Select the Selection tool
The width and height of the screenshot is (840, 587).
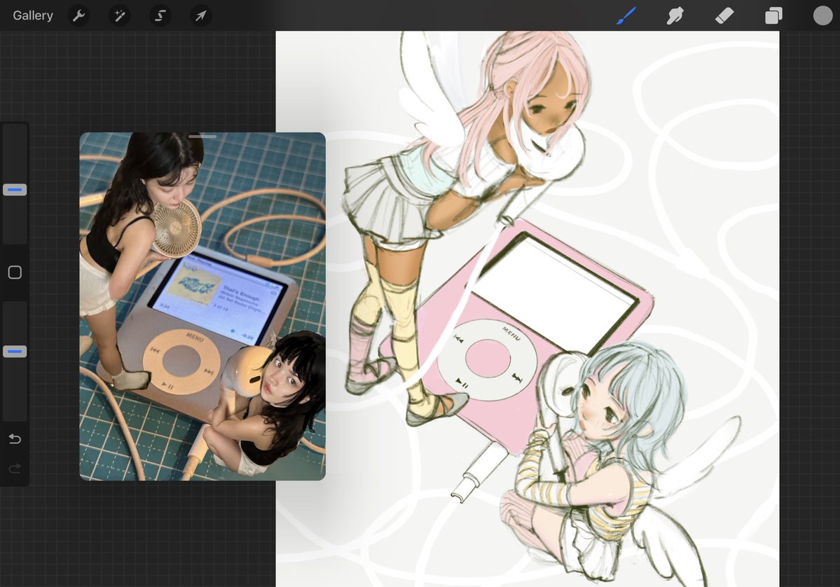tap(160, 15)
